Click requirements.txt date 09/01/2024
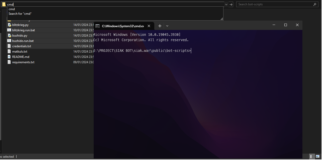This screenshot has width=322, height=161. [x=83, y=62]
